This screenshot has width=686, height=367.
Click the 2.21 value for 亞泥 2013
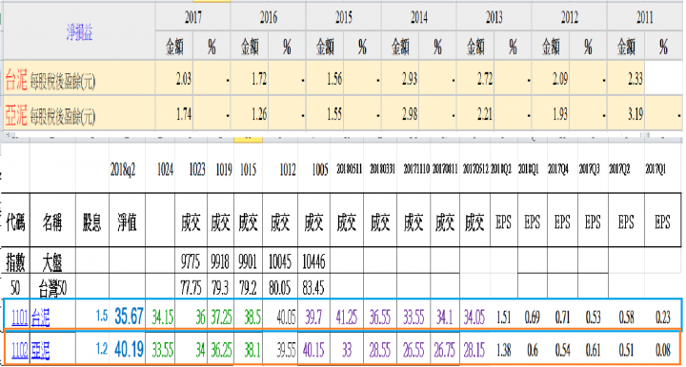click(485, 114)
